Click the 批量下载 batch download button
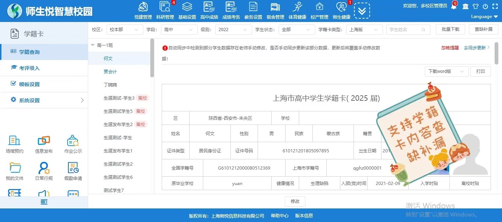The width and height of the screenshot is (502, 222). (450, 29)
